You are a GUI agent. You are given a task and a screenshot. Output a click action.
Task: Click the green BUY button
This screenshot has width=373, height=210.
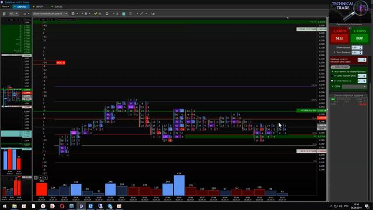click(360, 38)
